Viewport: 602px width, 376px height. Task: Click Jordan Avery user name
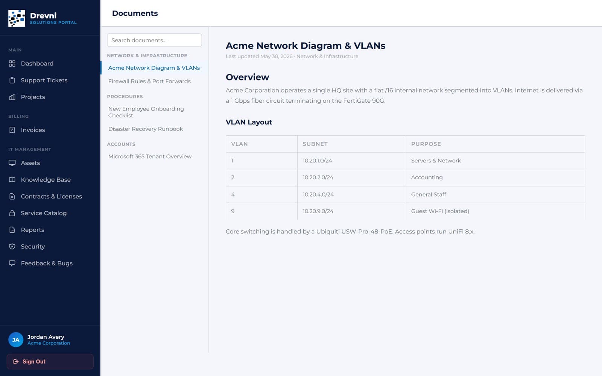pos(46,337)
